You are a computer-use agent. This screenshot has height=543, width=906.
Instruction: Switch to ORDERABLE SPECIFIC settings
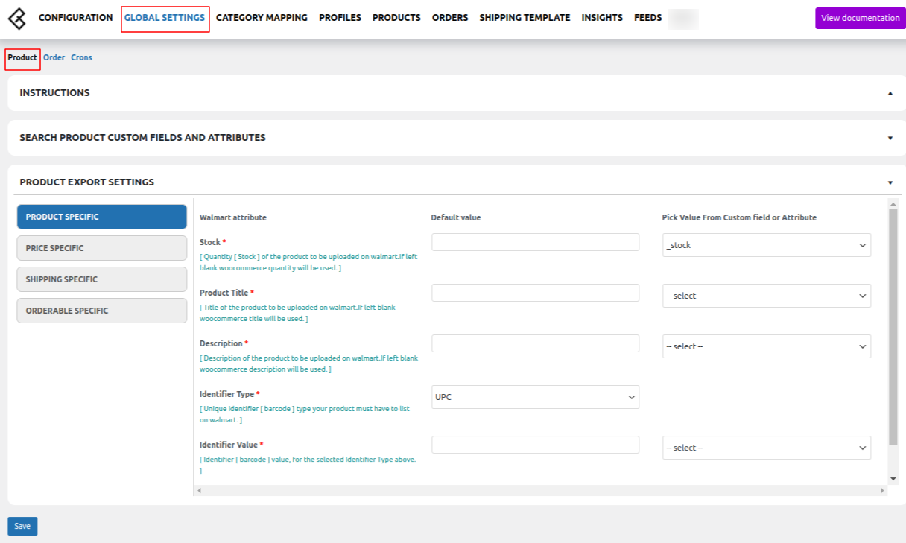(x=101, y=311)
